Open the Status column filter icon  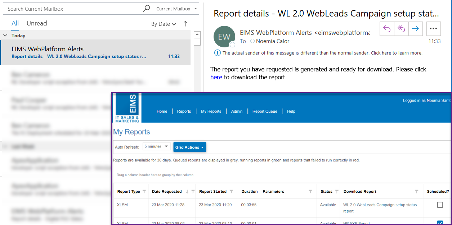point(337,192)
